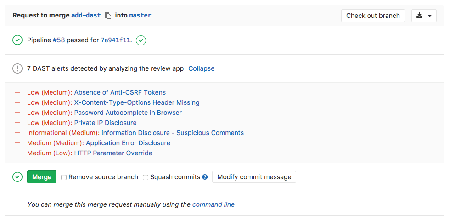Collapse the DAST alerts list
The image size is (450, 221).
[x=201, y=68]
